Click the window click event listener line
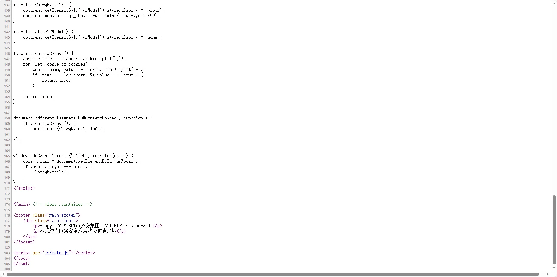The width and height of the screenshot is (557, 277). [74, 156]
